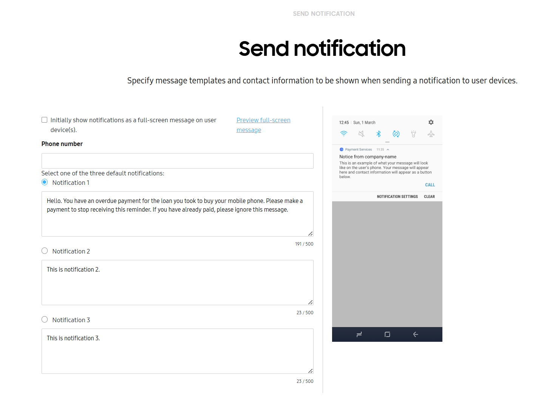Click the Bluetooth icon in phone preview
This screenshot has height=401, width=558.
(x=379, y=134)
